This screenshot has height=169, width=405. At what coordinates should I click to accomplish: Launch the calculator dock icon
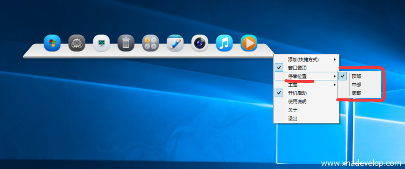(x=150, y=43)
